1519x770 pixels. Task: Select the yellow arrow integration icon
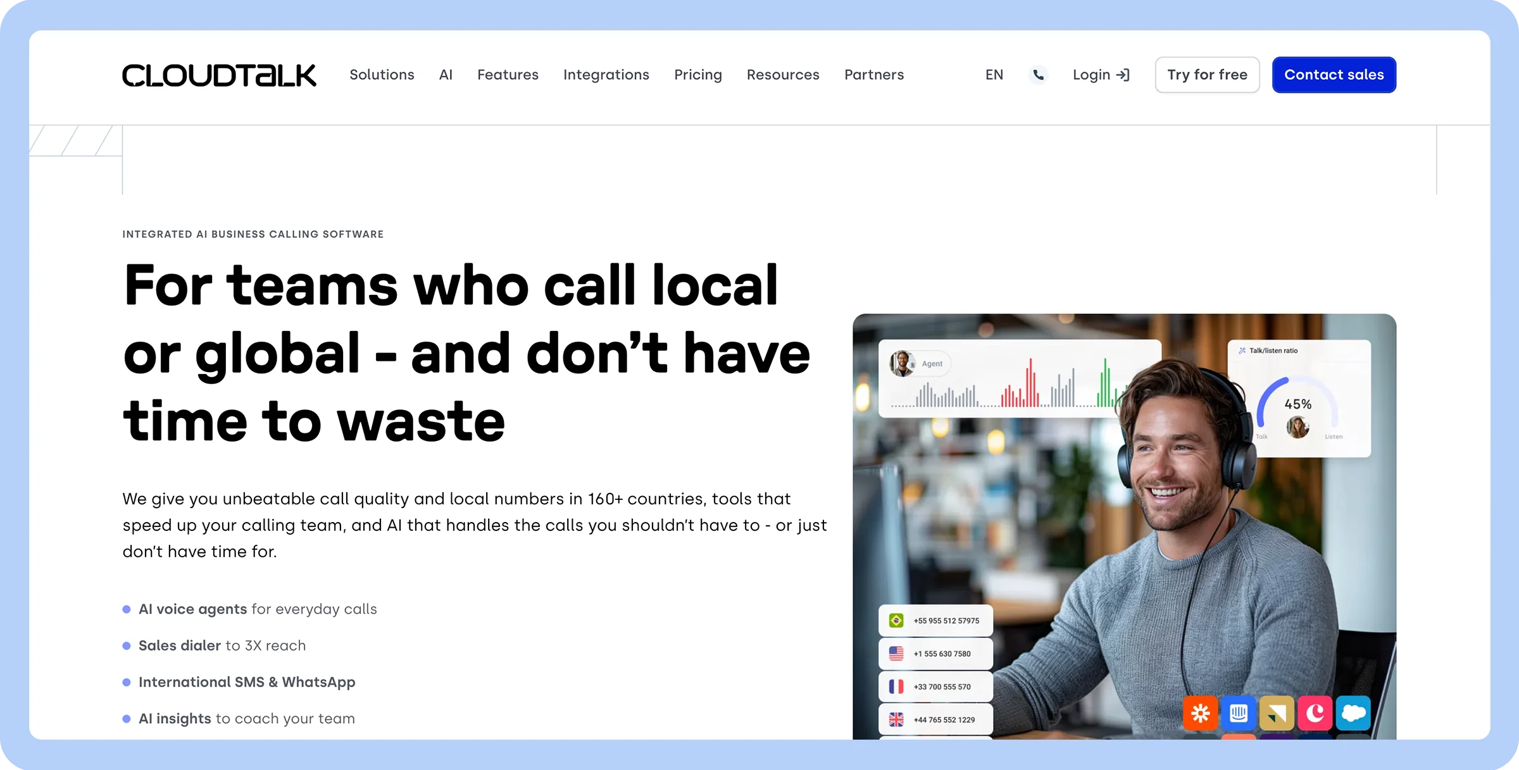coord(1277,714)
